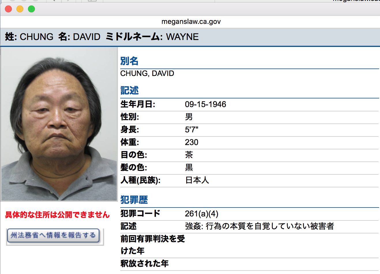Image resolution: width=380 pixels, height=274 pixels.
Task: Select the hair color value 黒
Action: pos(189,168)
